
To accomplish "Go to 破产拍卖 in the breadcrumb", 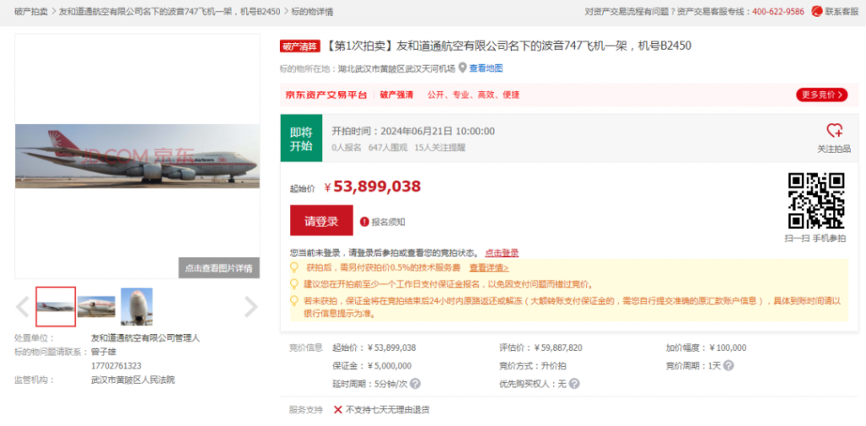I will pyautogui.click(x=31, y=11).
